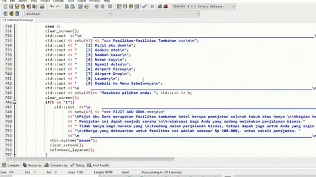Click 'Line: 214' in the status bar
Screen dimensions: 316x177
(7, 172)
